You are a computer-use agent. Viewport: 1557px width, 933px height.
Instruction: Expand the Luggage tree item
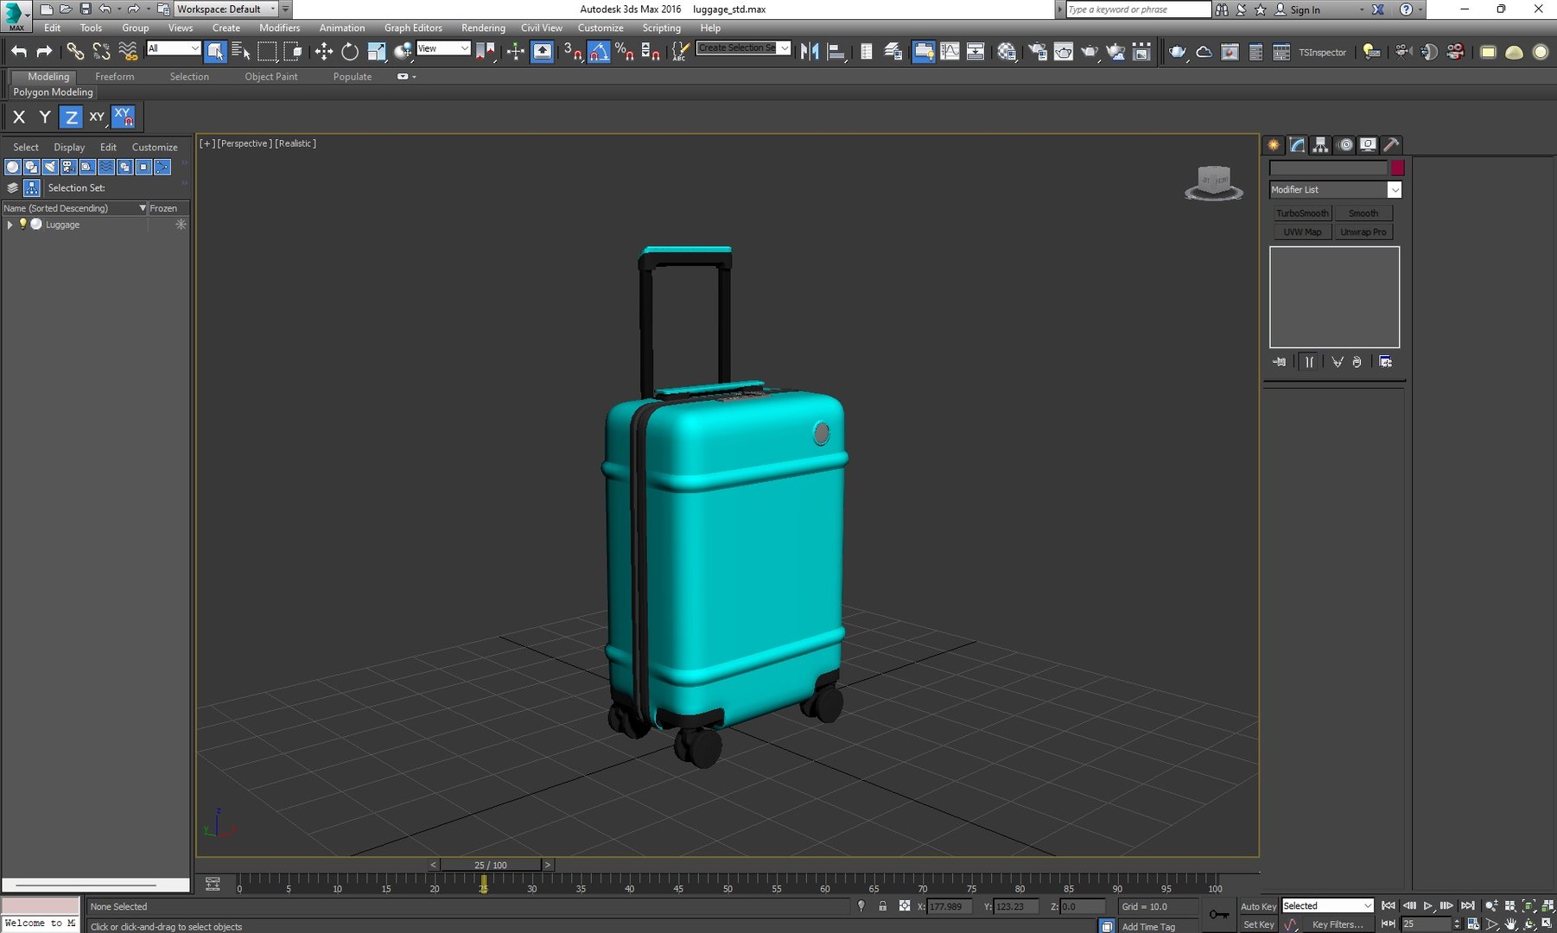10,225
